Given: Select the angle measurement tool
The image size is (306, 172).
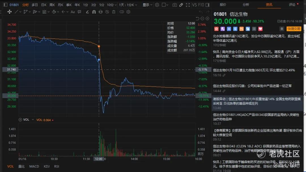Looking at the screenshot, I should click(88, 12).
